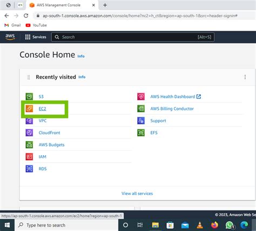Viewport: 256px width, 231px height.
Task: Open a new browser tab
Action: tap(105, 5)
